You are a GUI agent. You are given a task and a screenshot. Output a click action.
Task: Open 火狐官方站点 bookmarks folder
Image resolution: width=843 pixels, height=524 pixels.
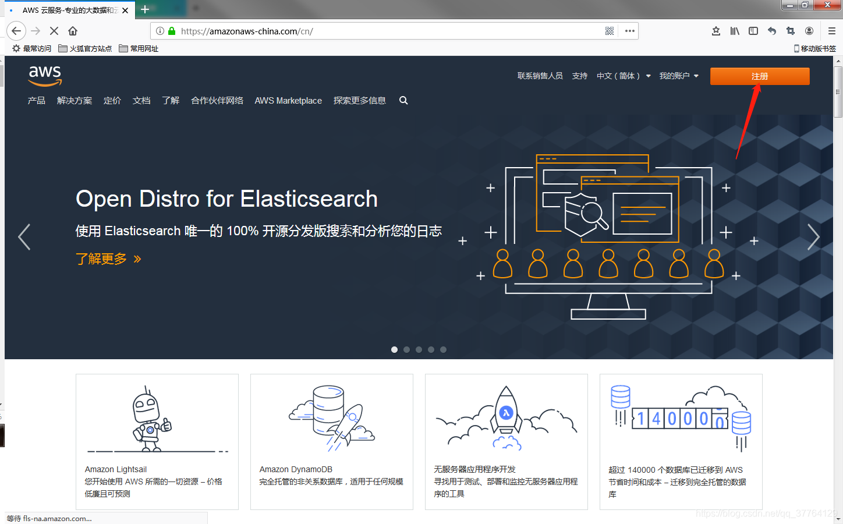pyautogui.click(x=85, y=48)
